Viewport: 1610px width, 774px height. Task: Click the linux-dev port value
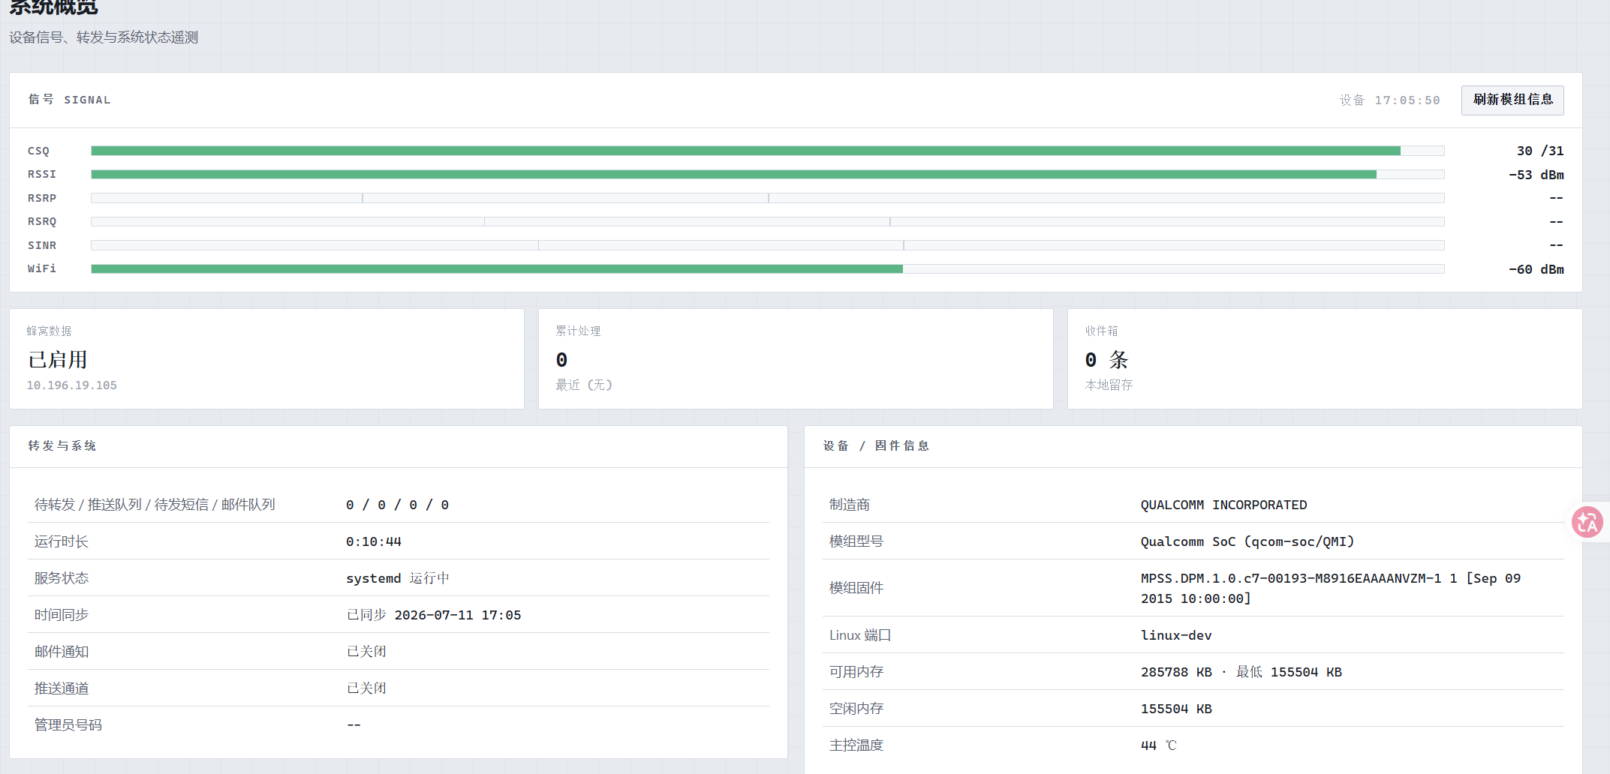[1176, 635]
